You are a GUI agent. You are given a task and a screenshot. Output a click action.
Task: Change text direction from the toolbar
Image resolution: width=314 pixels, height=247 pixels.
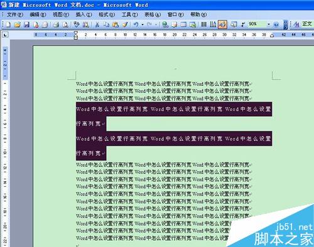213,24
